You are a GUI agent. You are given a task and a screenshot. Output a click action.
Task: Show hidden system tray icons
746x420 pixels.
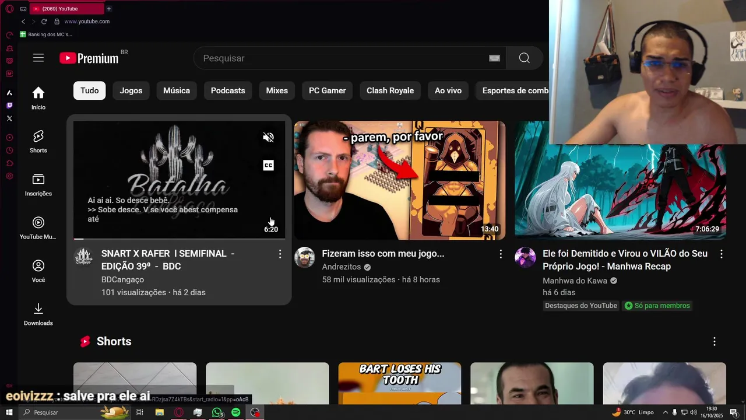pos(665,412)
